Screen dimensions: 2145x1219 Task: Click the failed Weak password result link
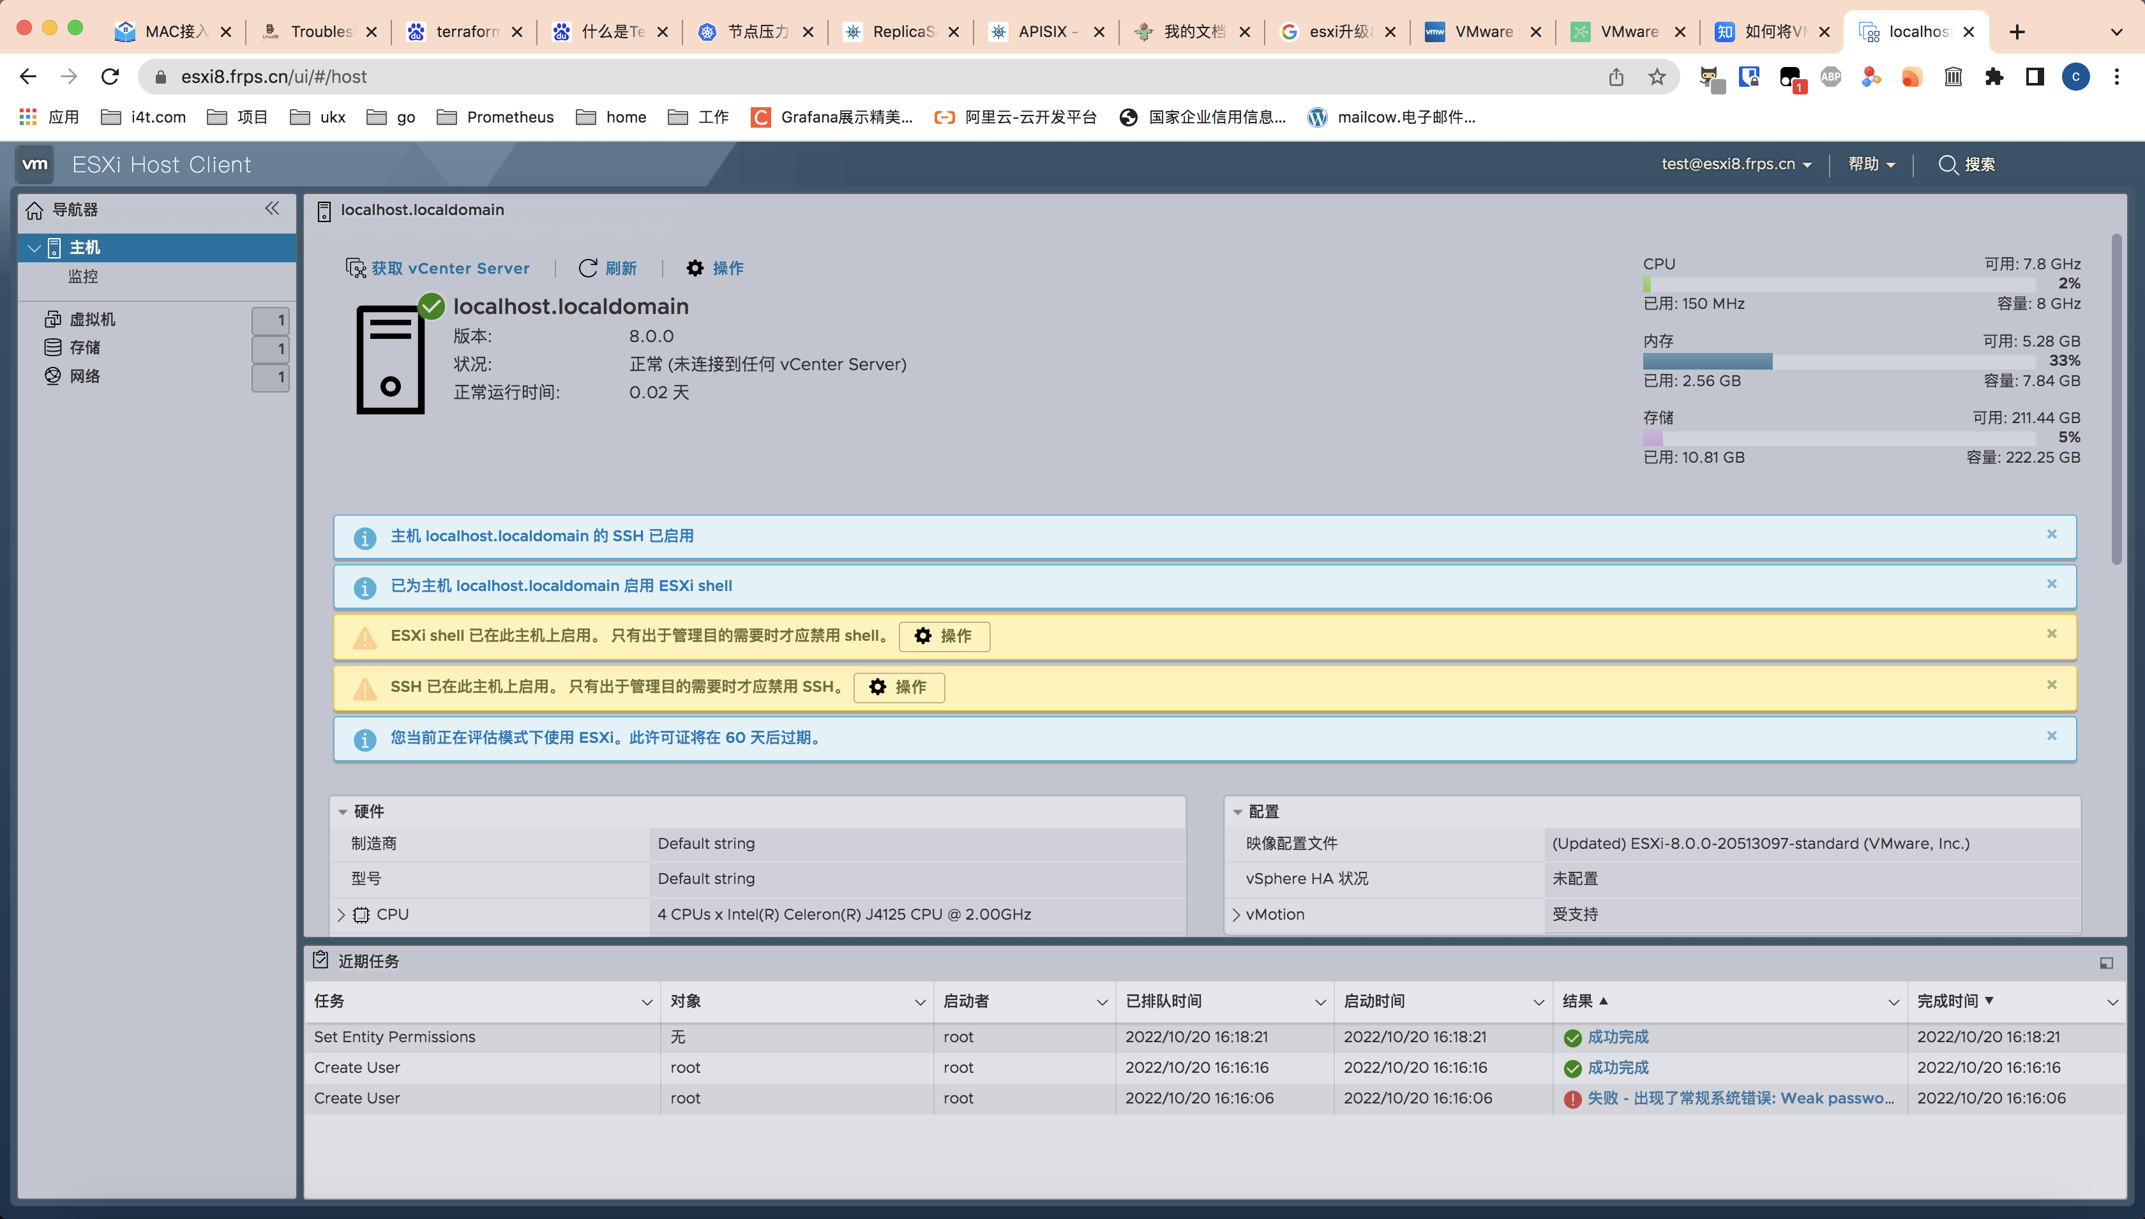1741,1098
